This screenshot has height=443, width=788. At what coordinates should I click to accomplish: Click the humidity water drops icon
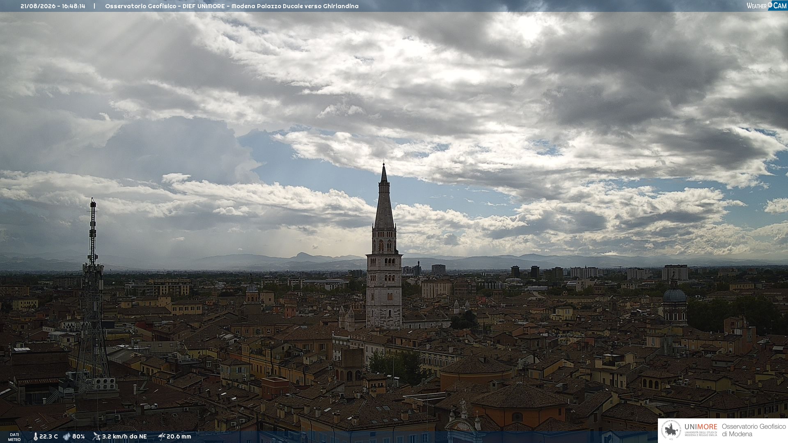tap(67, 436)
